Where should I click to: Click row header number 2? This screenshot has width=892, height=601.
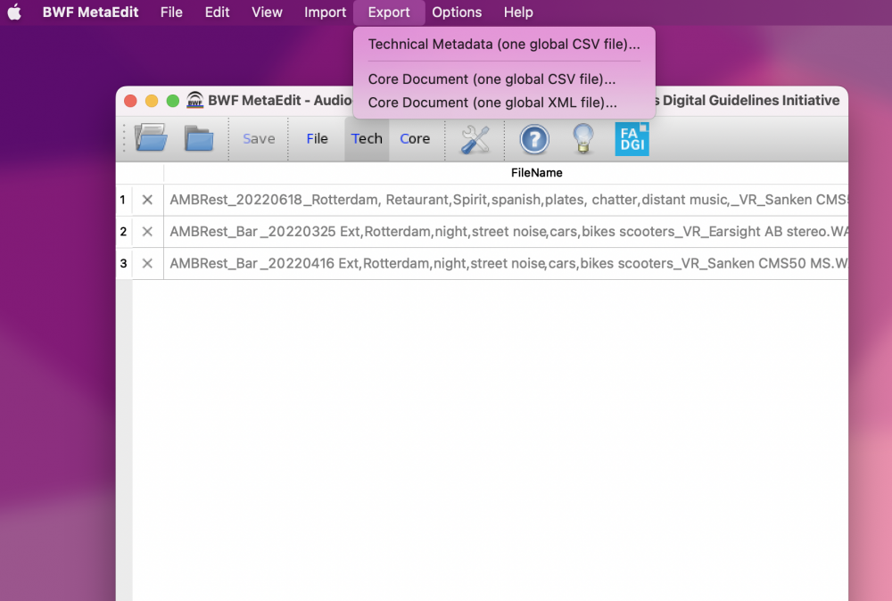[123, 232]
